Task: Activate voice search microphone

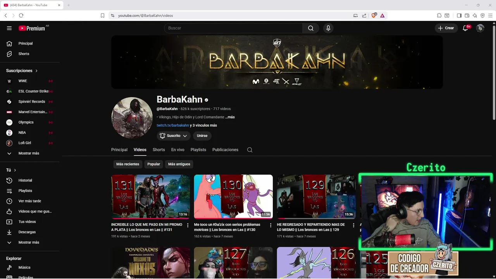Action: [328, 28]
